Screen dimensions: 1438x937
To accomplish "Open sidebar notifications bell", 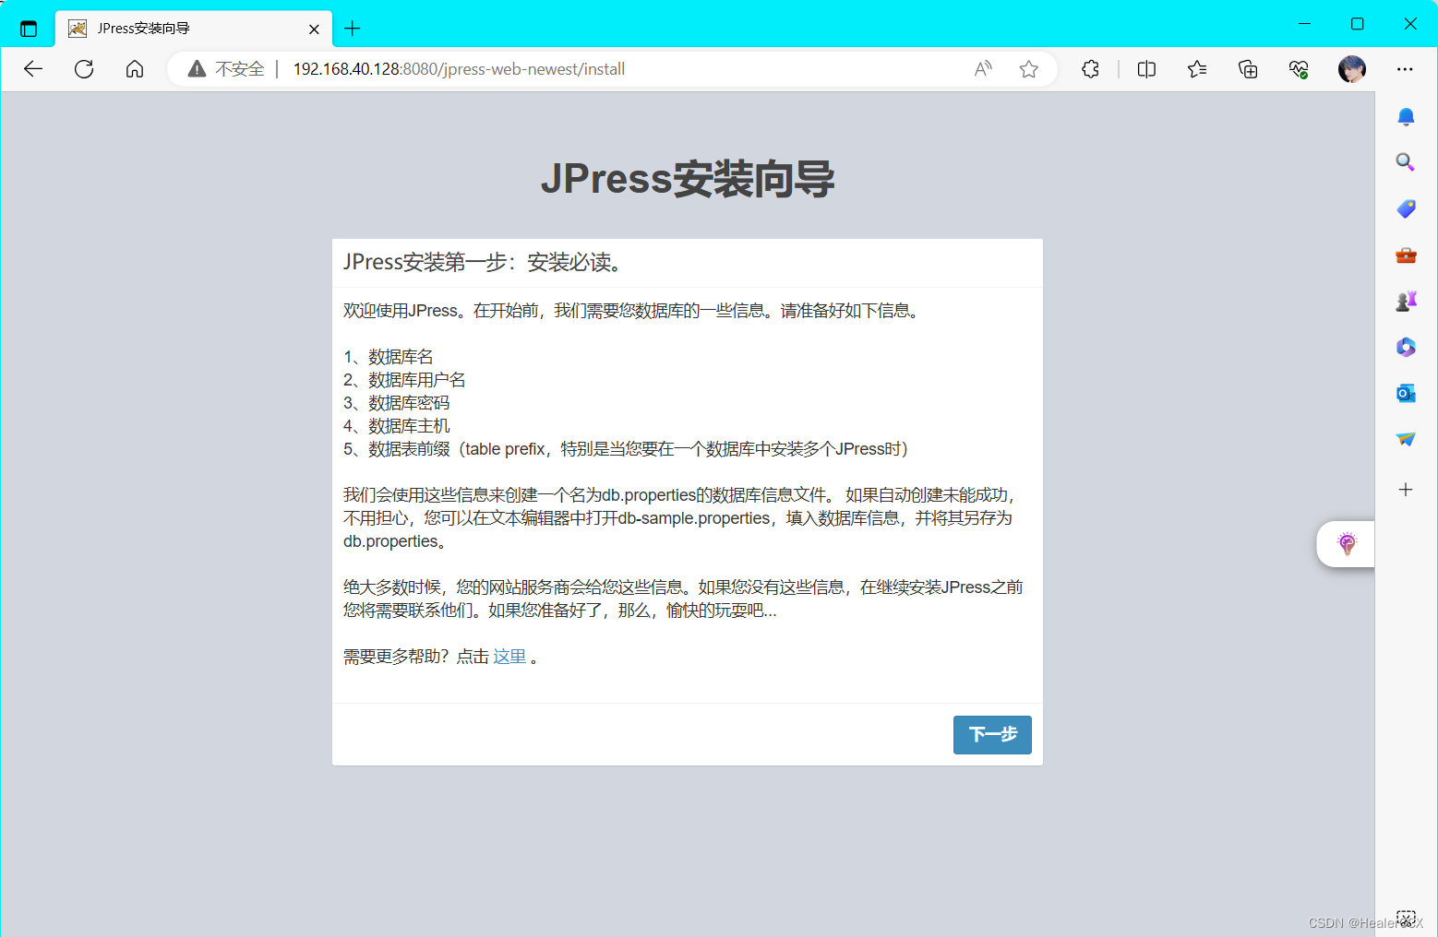I will (x=1406, y=116).
